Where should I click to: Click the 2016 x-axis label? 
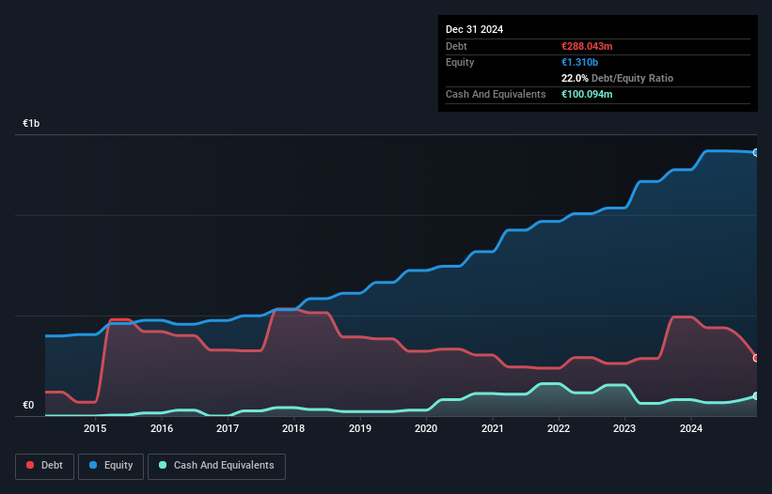162,428
